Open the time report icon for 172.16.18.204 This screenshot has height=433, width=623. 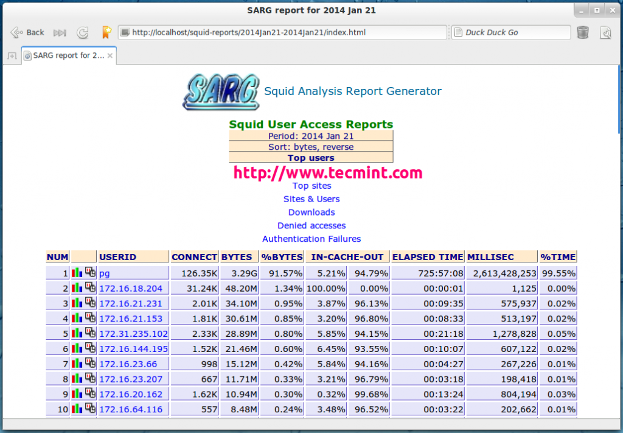click(89, 287)
